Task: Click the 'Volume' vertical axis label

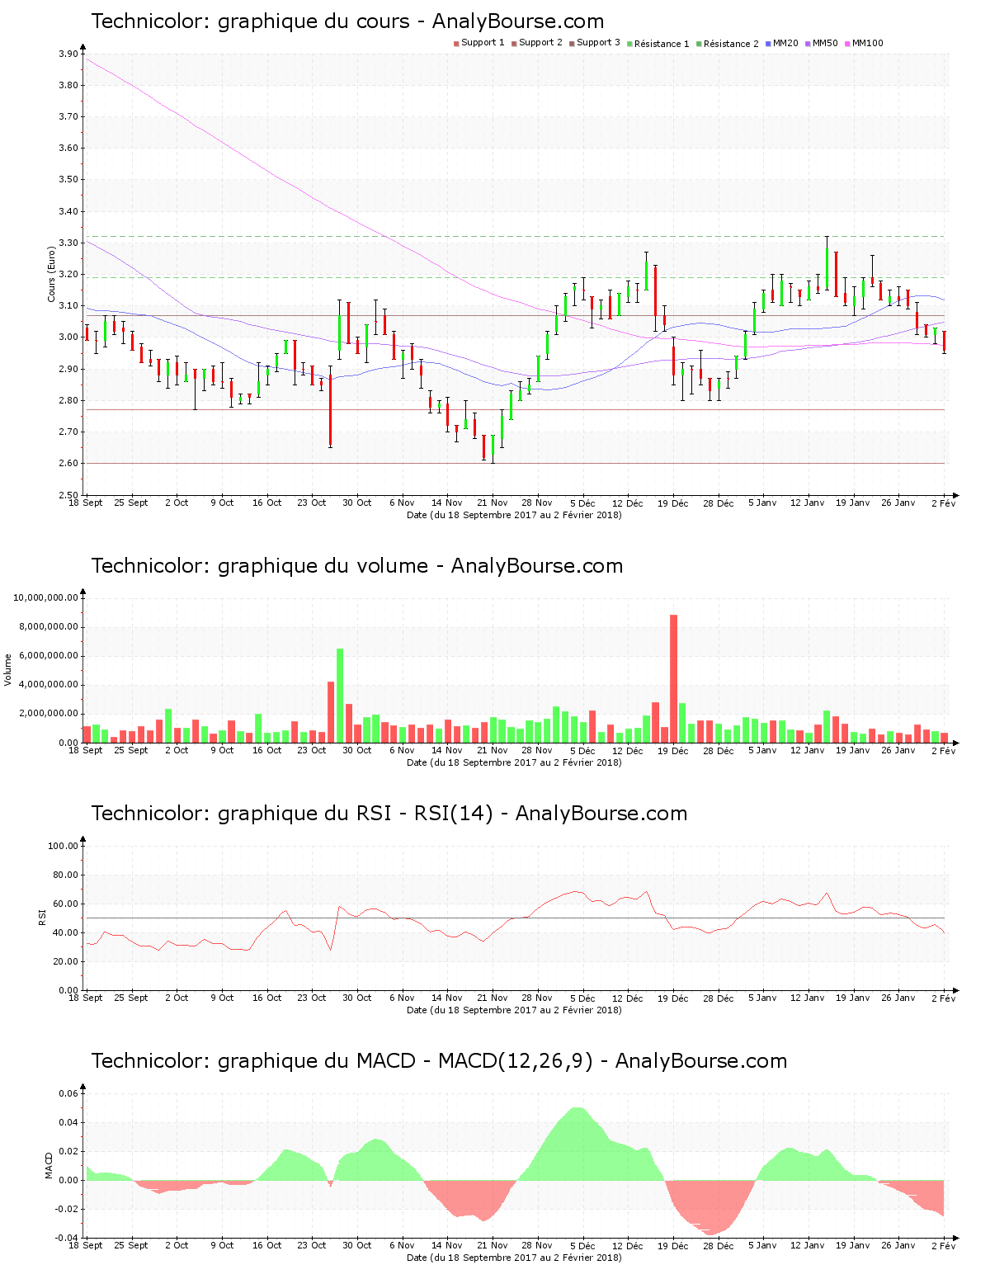Action: pyautogui.click(x=8, y=669)
